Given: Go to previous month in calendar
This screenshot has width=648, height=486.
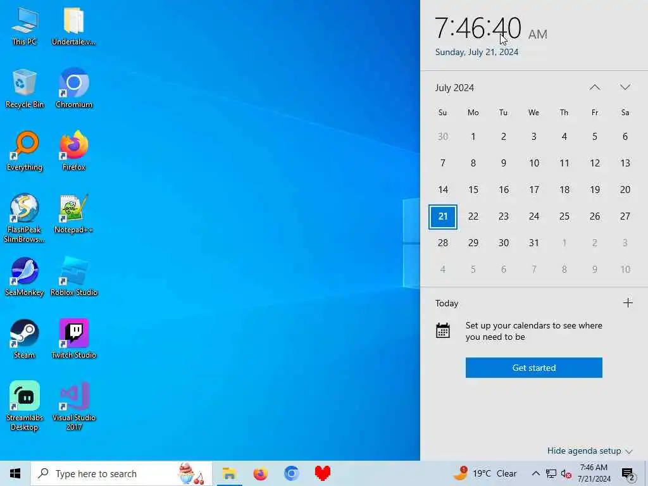Looking at the screenshot, I should (x=595, y=87).
